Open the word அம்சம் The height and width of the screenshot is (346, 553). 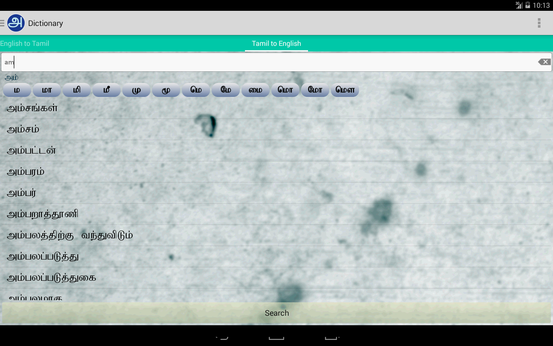pos(276,129)
